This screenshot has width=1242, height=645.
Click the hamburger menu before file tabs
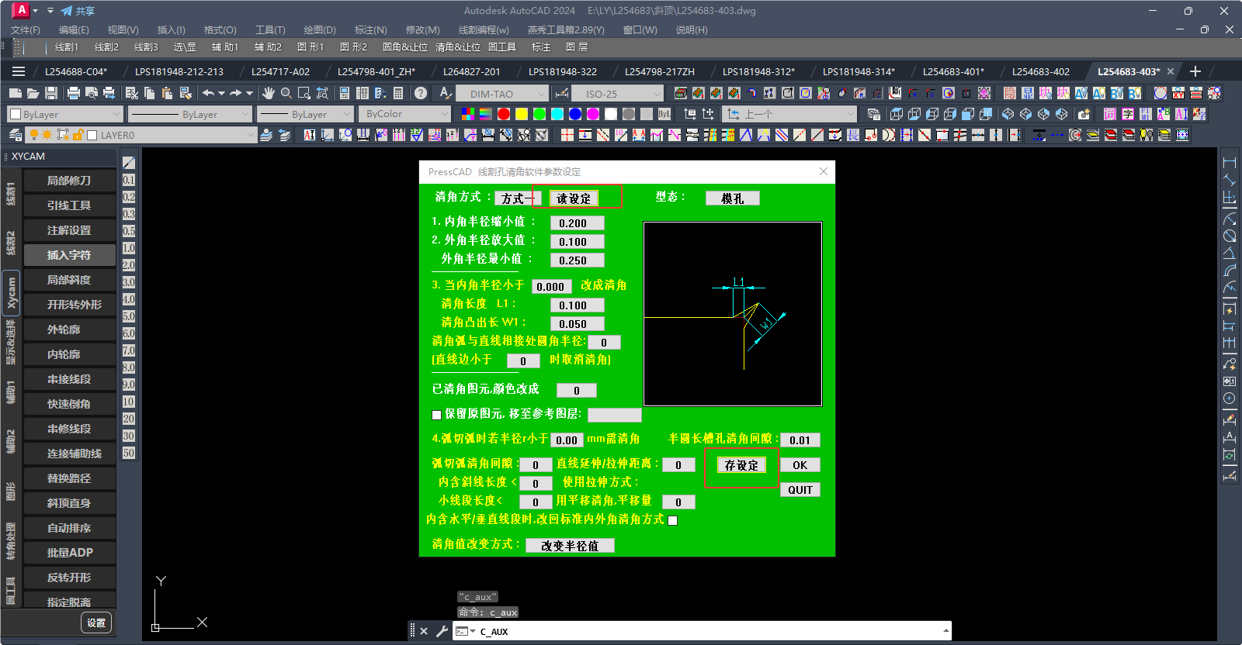[19, 71]
